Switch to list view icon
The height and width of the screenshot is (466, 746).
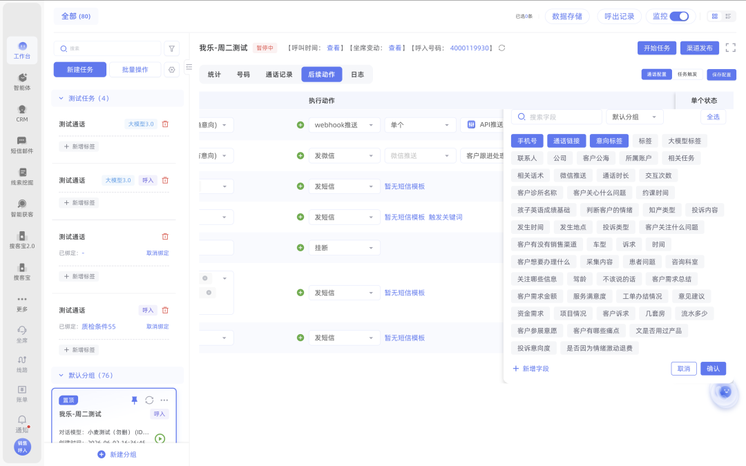click(728, 16)
